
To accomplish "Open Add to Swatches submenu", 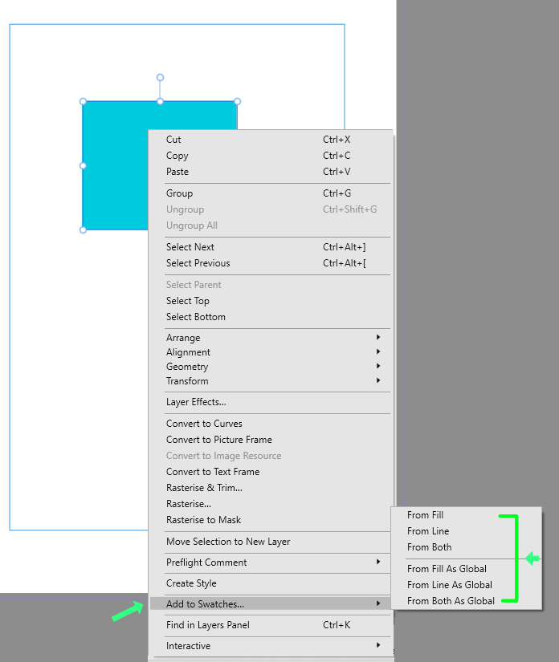I will 271,603.
